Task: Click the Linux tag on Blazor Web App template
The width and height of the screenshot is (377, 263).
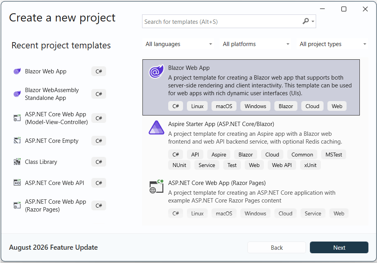Action: tap(197, 106)
